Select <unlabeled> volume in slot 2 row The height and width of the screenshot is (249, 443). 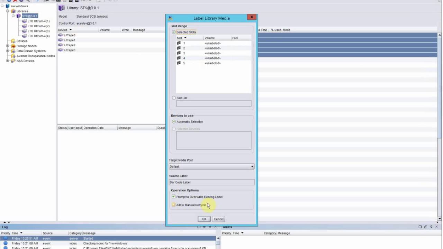tap(213, 48)
